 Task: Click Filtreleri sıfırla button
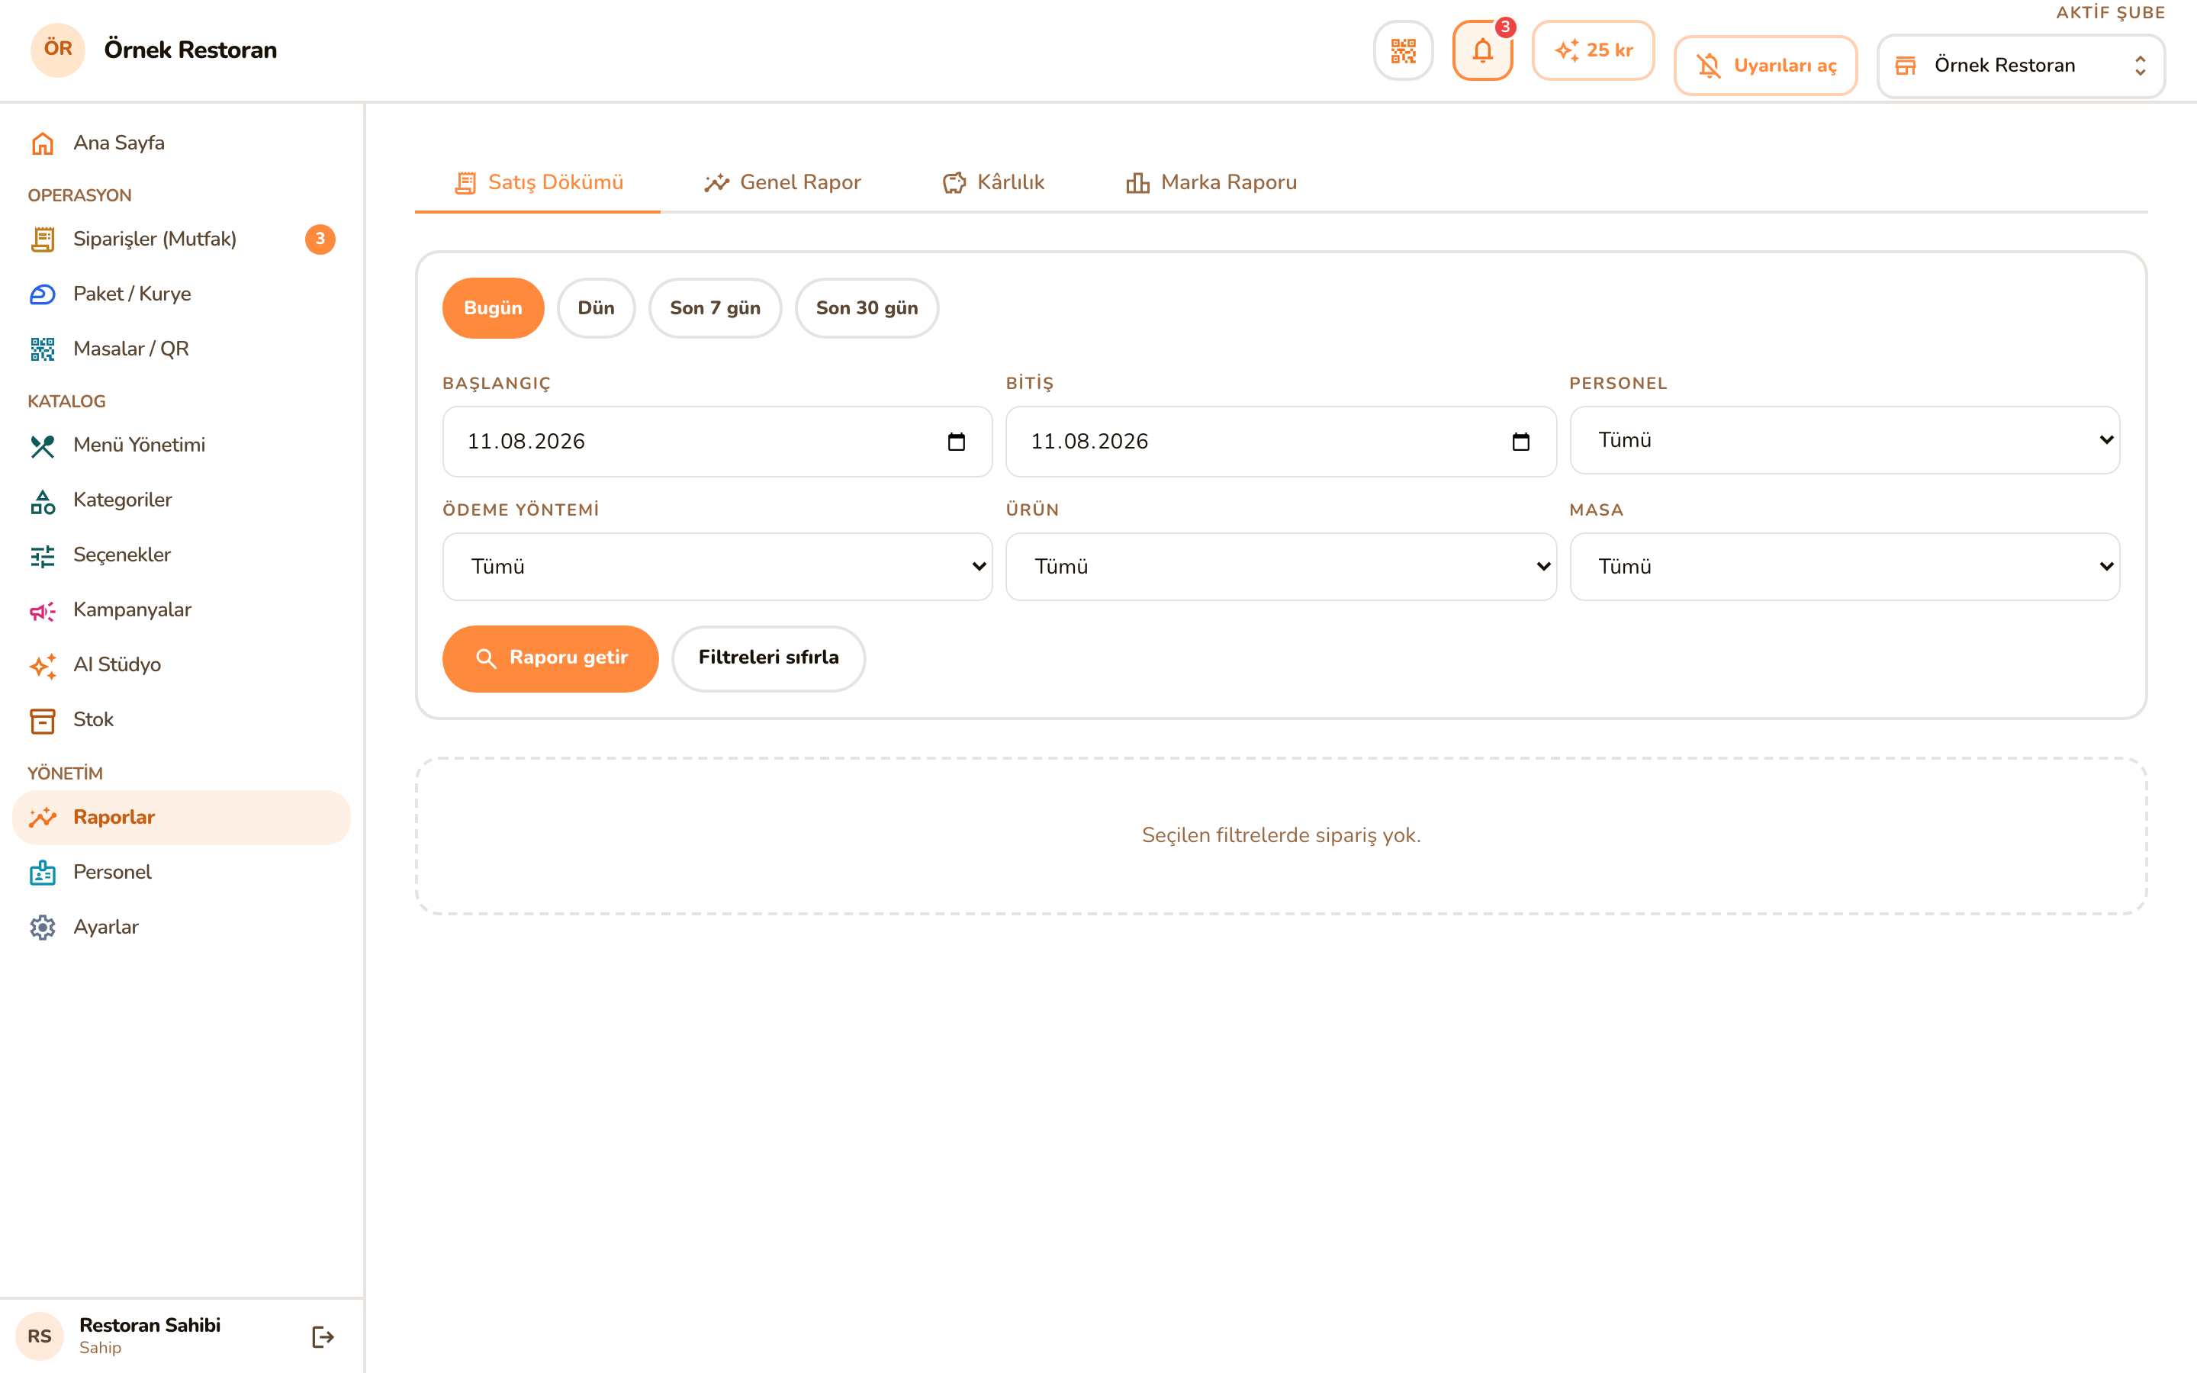(768, 658)
